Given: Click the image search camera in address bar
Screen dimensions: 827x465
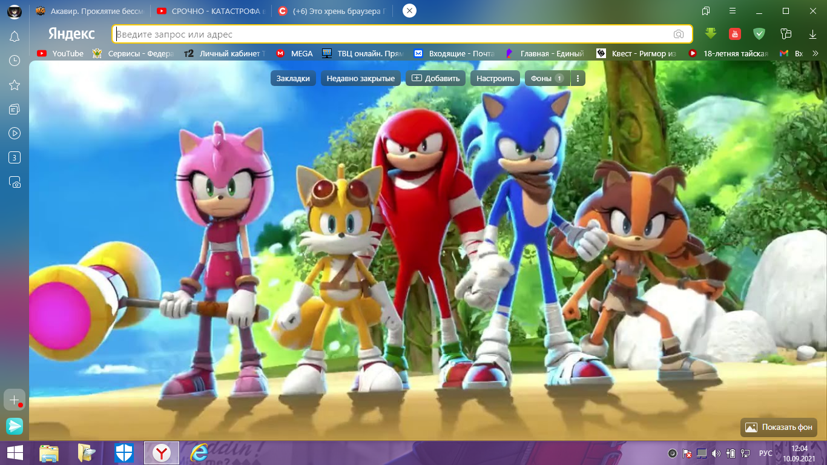Looking at the screenshot, I should tap(679, 34).
